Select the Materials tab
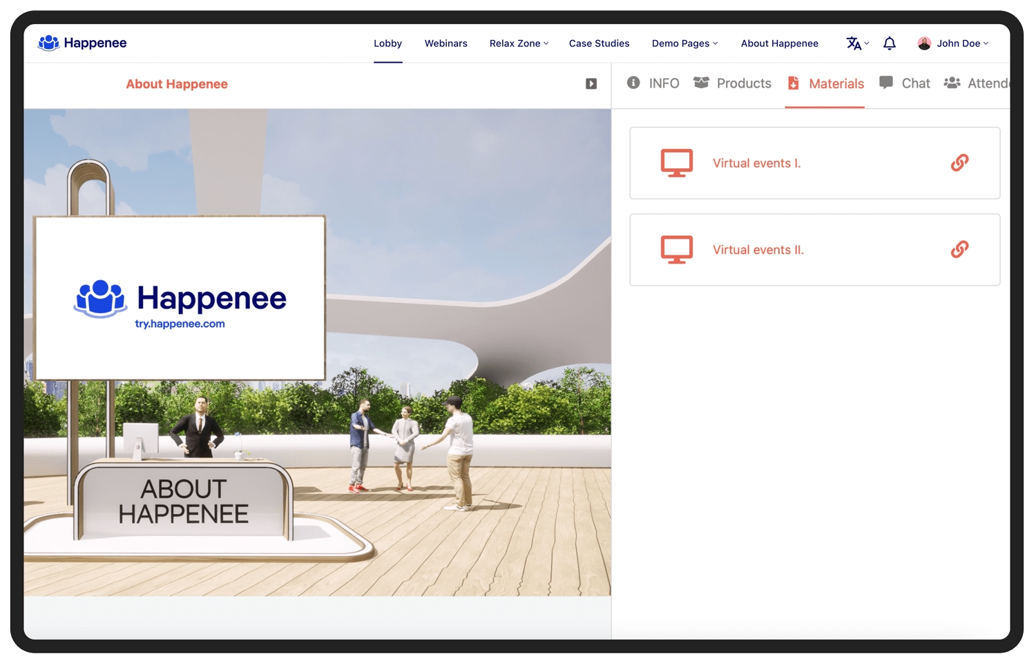 pyautogui.click(x=825, y=83)
